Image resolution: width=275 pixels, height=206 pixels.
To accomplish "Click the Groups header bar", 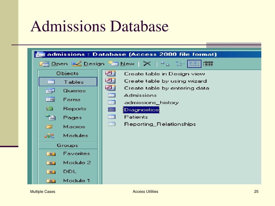I will click(68, 145).
